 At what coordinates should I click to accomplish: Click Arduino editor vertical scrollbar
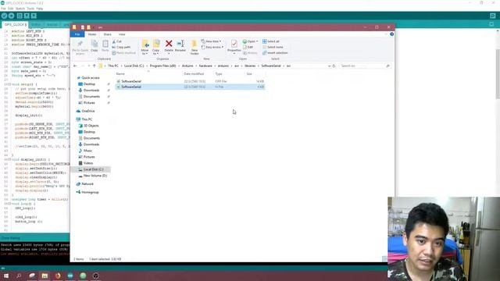click(498, 74)
